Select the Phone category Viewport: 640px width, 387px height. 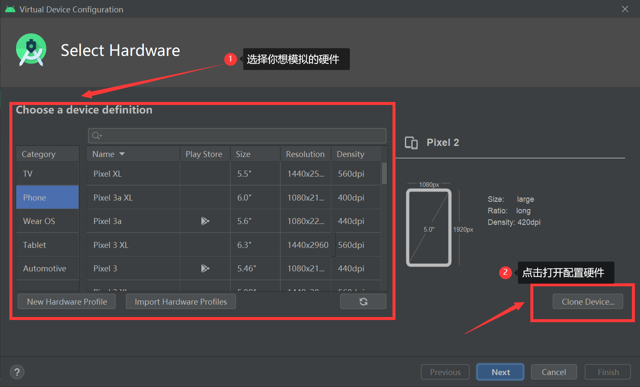pyautogui.click(x=47, y=197)
